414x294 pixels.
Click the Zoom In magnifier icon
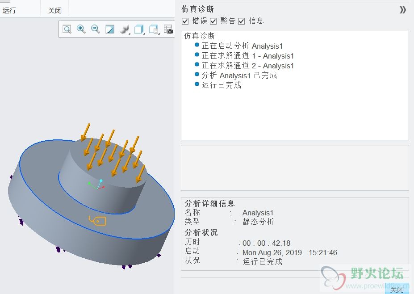pyautogui.click(x=81, y=29)
